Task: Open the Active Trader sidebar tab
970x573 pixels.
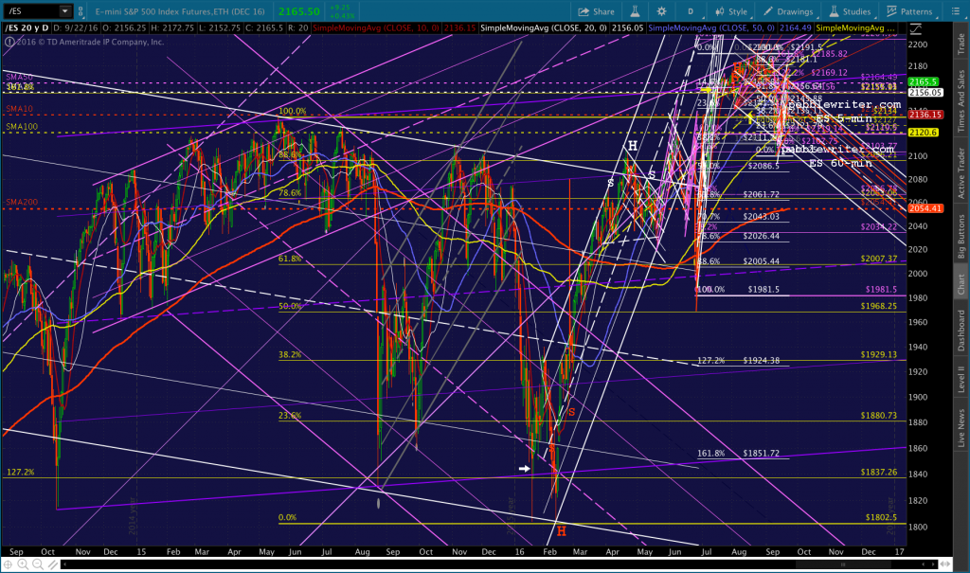Action: point(961,172)
